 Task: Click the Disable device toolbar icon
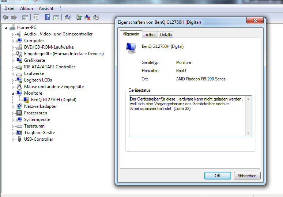point(96,17)
